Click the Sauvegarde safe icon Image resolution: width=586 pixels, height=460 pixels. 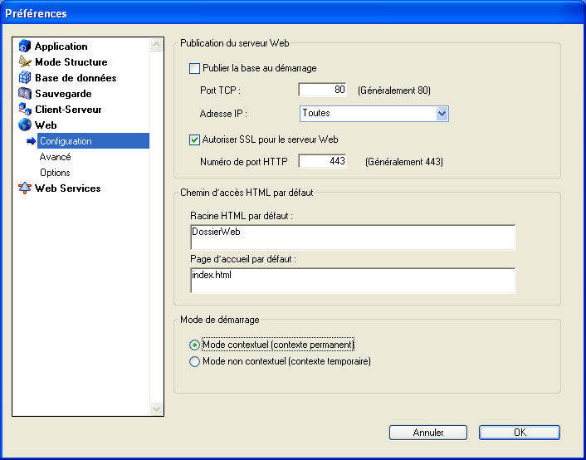click(x=25, y=94)
